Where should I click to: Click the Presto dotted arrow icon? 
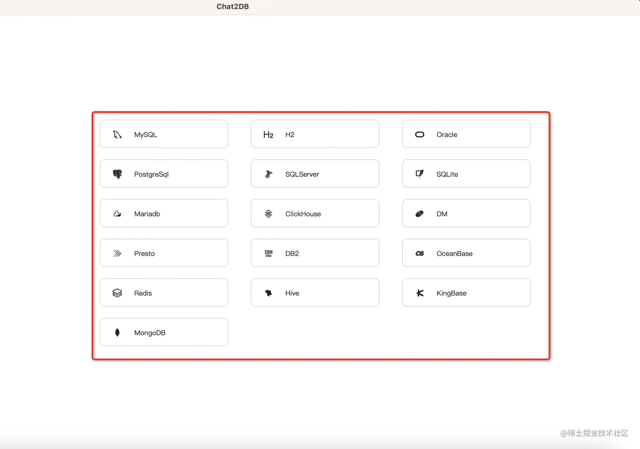117,253
